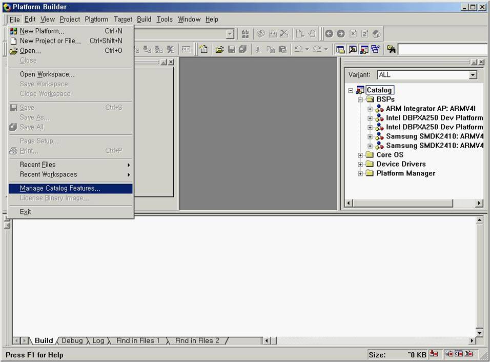Click the Home icon in navigation toolbar
This screenshot has width=490, height=362.
pos(377,34)
